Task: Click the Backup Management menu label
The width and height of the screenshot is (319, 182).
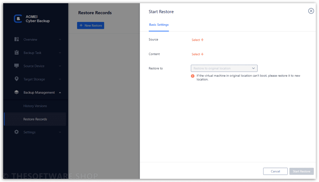Action: pos(39,93)
